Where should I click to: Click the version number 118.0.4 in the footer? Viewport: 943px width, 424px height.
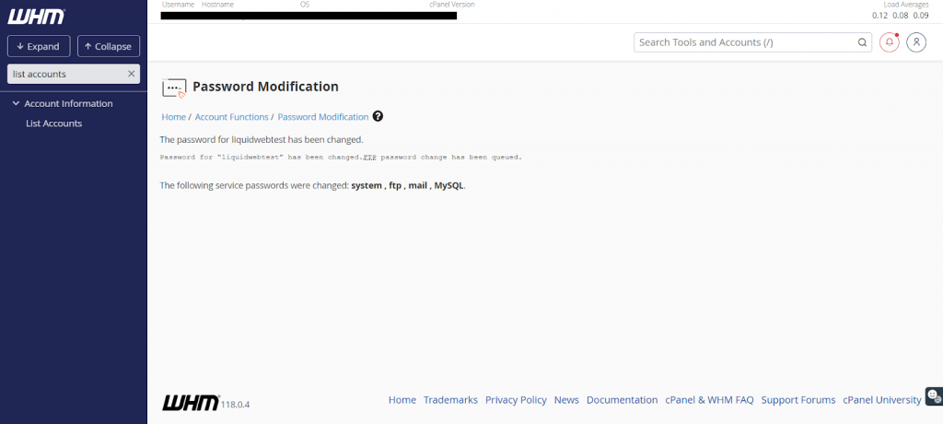click(x=235, y=405)
